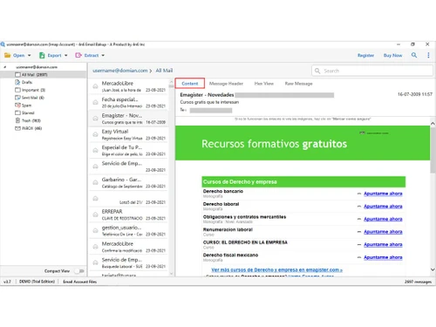Click Apuntarme ahora for Derecho laboral
This screenshot has height=327, width=436.
[383, 207]
